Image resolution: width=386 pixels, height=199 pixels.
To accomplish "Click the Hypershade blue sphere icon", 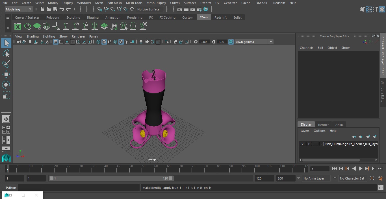I will click(x=206, y=9).
